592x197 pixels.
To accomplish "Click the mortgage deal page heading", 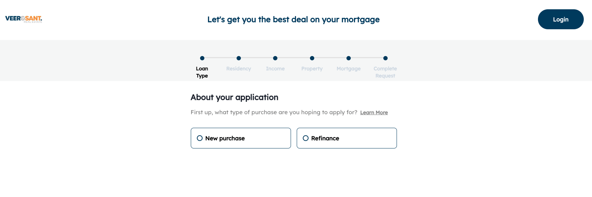I will (293, 20).
